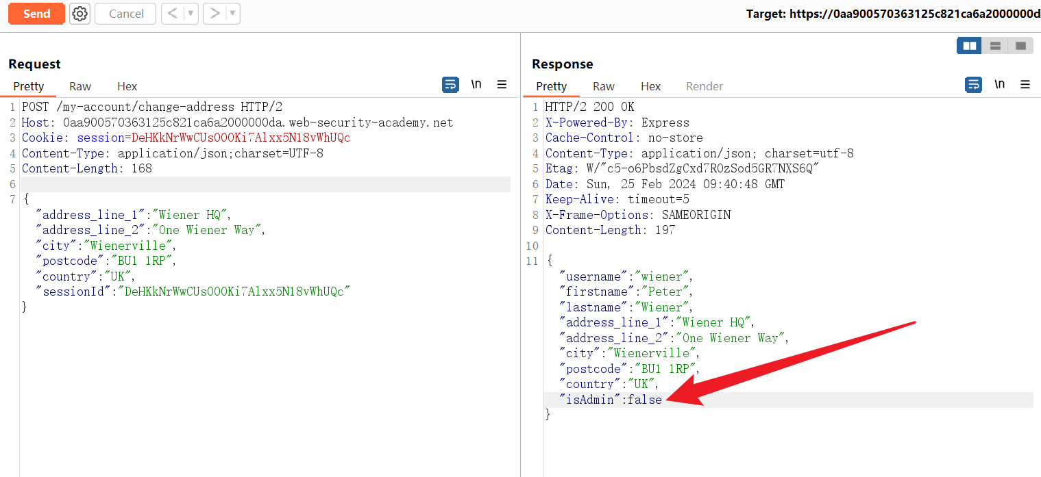Open the Raw tab in Request
Screen dimensions: 1041x477
coord(80,86)
